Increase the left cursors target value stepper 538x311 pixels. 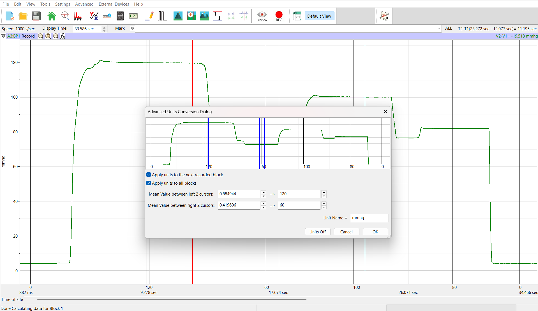(324, 192)
